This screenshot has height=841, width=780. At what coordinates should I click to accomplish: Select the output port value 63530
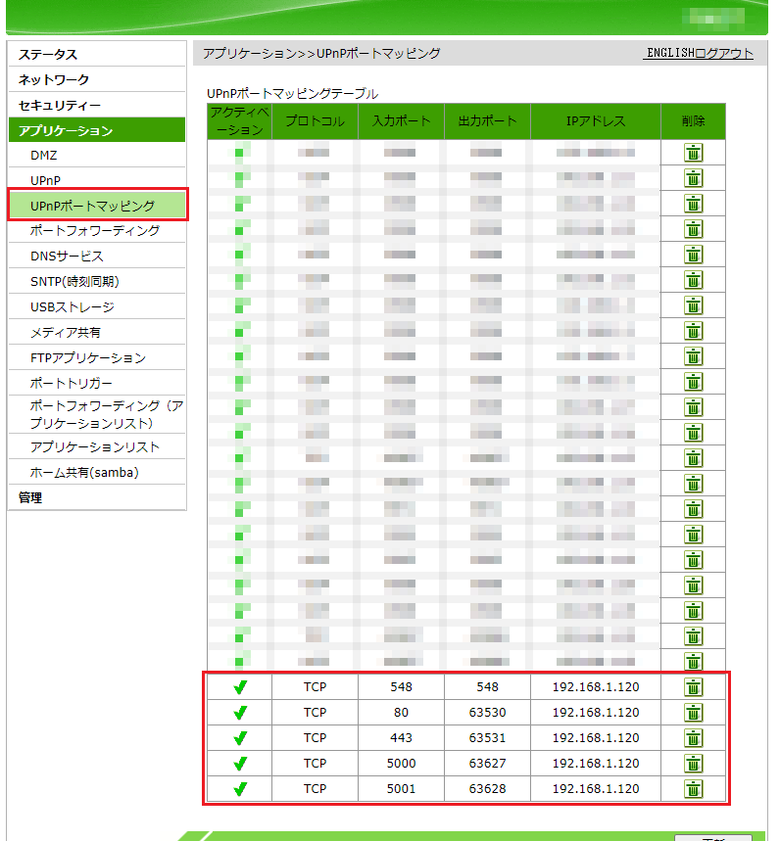pos(487,713)
